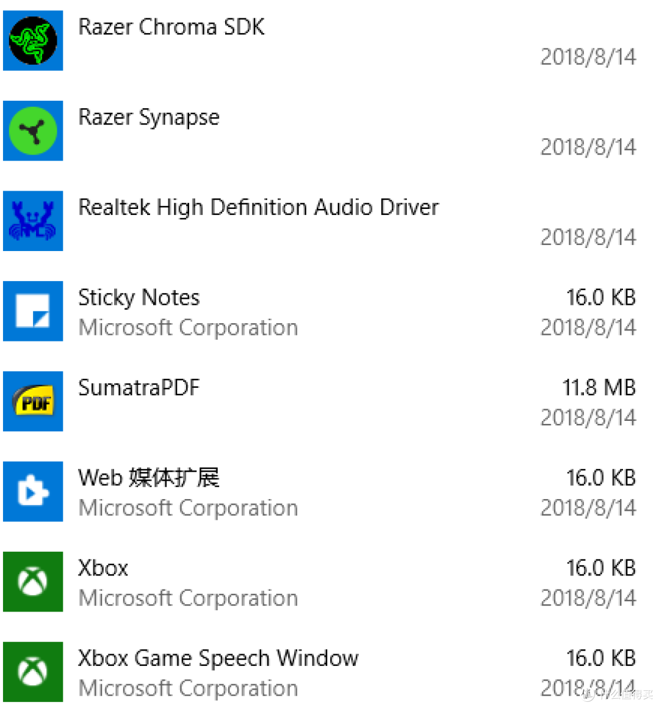Click the Xbox Game Speech Window icon
The width and height of the screenshot is (659, 708).
(33, 672)
